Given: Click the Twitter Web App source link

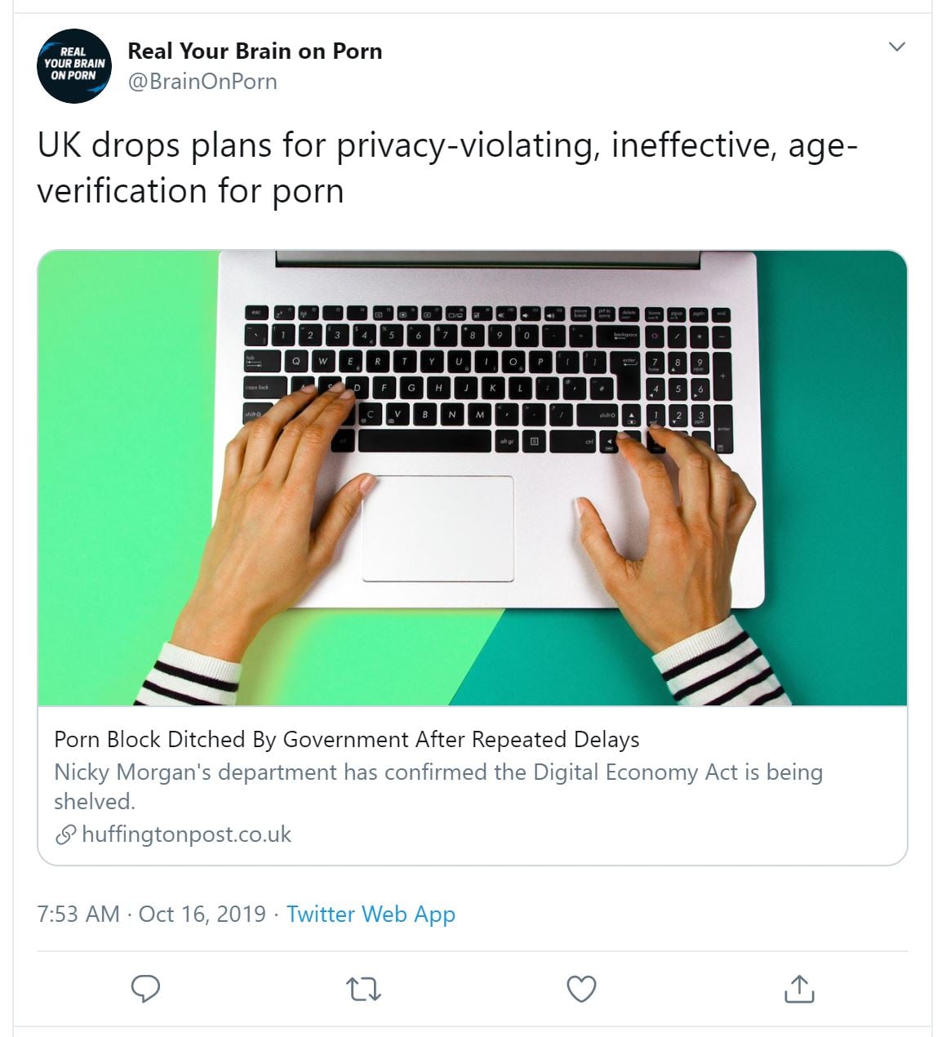Looking at the screenshot, I should (x=371, y=914).
